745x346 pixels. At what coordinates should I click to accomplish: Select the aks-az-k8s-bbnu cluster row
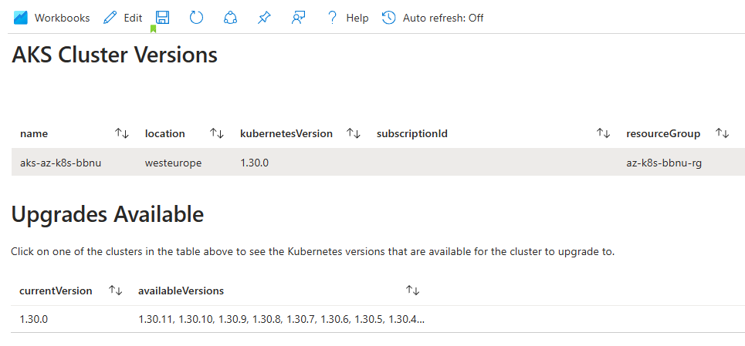click(378, 163)
